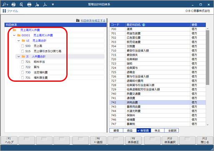The width and height of the screenshot is (214, 151).
Task: Select account row 704 交際費
Action: pos(158,46)
